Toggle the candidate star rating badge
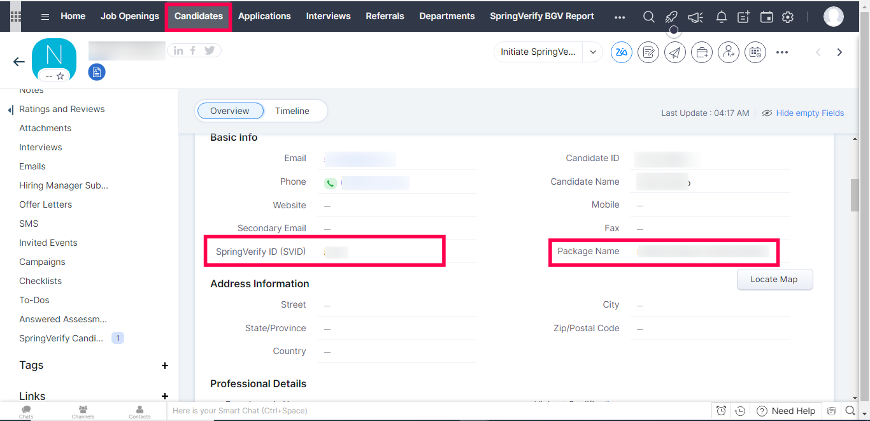The width and height of the screenshot is (870, 421). (x=54, y=76)
